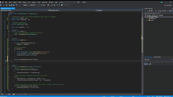
Task: Switch to the Solution Explorer bottom tab
Action: [148, 57]
